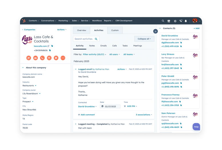Open the calendar date field 02/27/2023

coord(110,107)
